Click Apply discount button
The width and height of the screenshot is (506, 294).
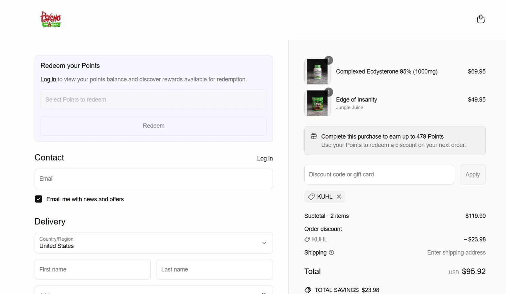click(x=473, y=174)
